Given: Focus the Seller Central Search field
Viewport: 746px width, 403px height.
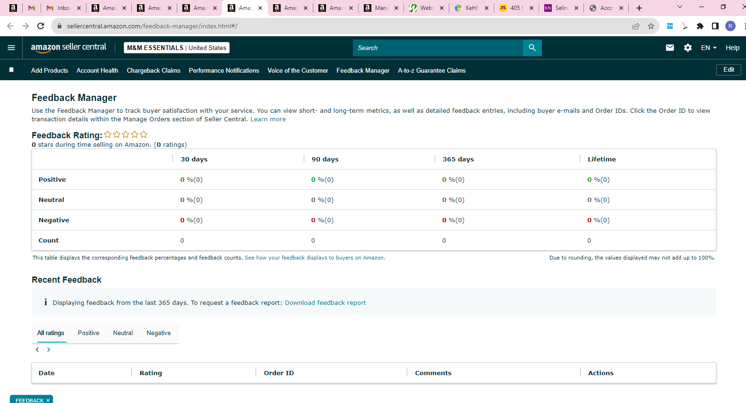Looking at the screenshot, I should coord(438,48).
